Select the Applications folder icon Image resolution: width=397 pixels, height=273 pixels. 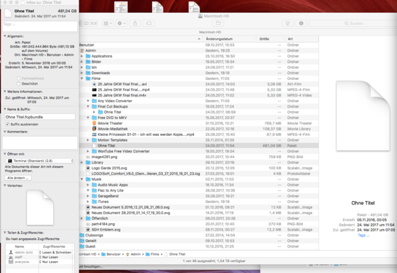pos(88,56)
